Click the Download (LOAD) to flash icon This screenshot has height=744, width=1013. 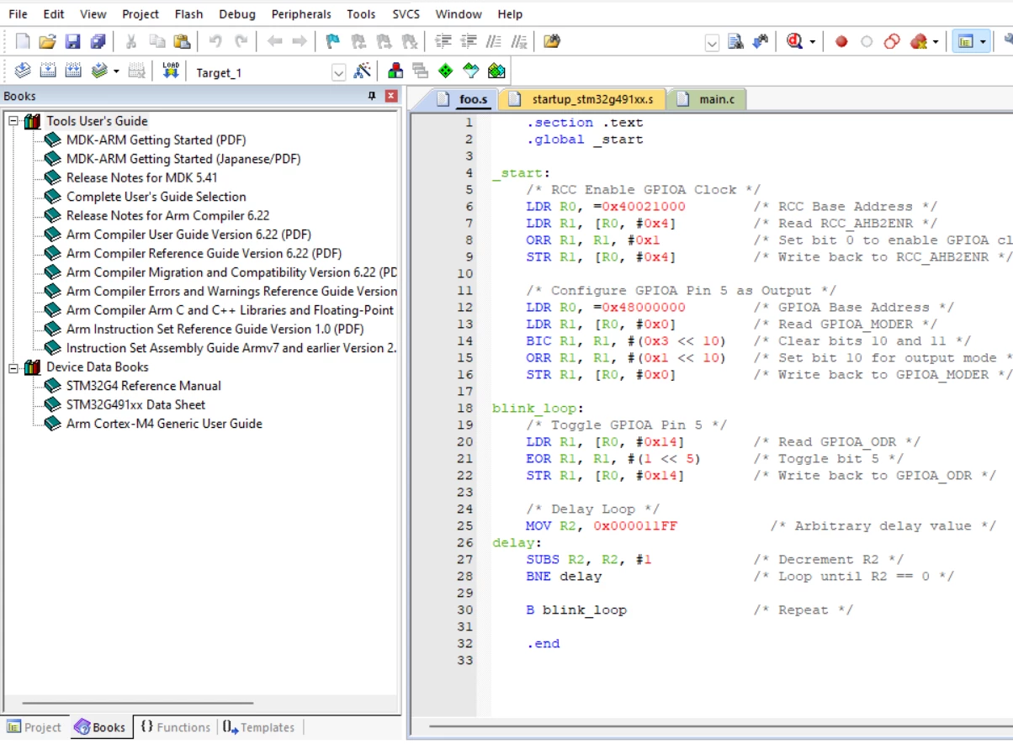click(x=171, y=71)
